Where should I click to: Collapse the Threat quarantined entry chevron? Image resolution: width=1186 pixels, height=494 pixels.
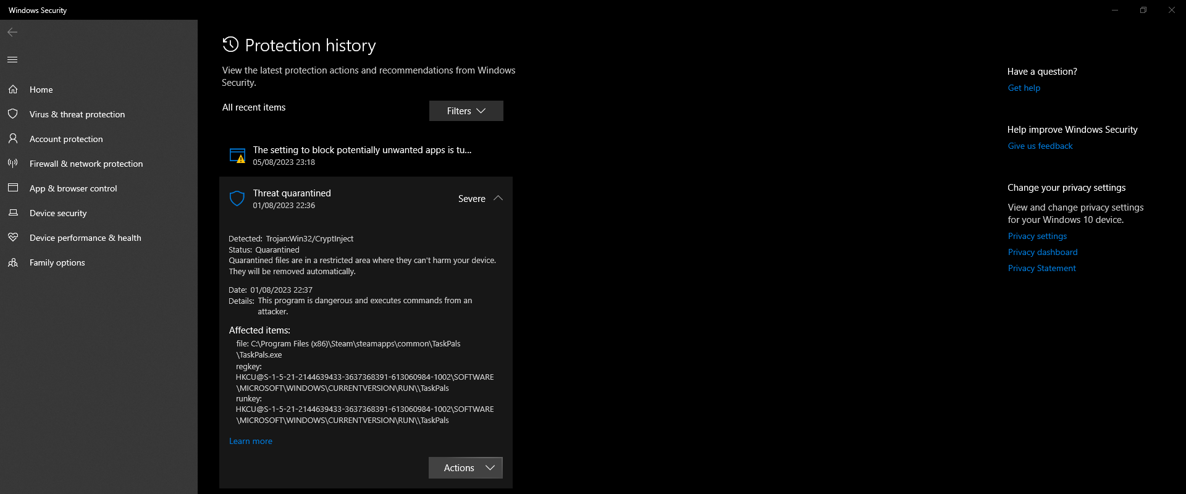(498, 198)
